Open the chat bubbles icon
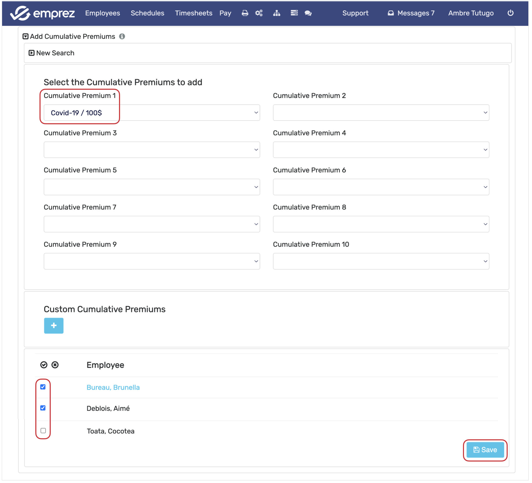 [308, 13]
